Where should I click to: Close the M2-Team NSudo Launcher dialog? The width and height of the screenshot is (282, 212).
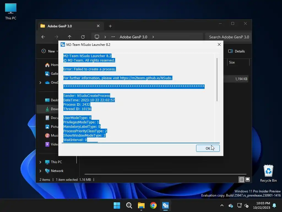(219, 44)
